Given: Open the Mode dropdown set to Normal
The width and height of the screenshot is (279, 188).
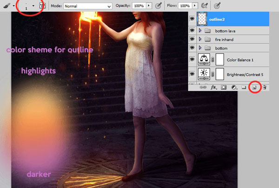Looking at the screenshot, I should click(88, 6).
